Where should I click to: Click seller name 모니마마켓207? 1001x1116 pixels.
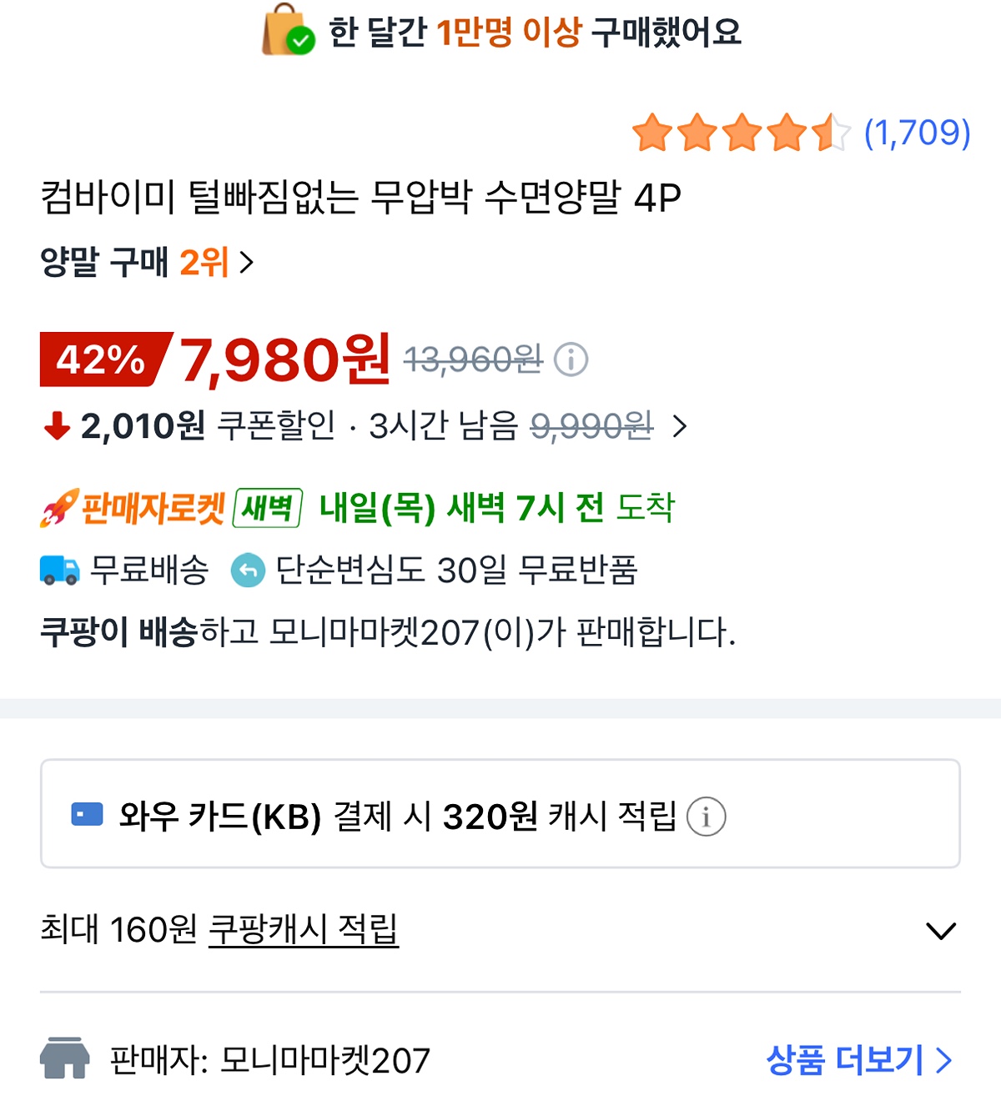pos(325,1061)
